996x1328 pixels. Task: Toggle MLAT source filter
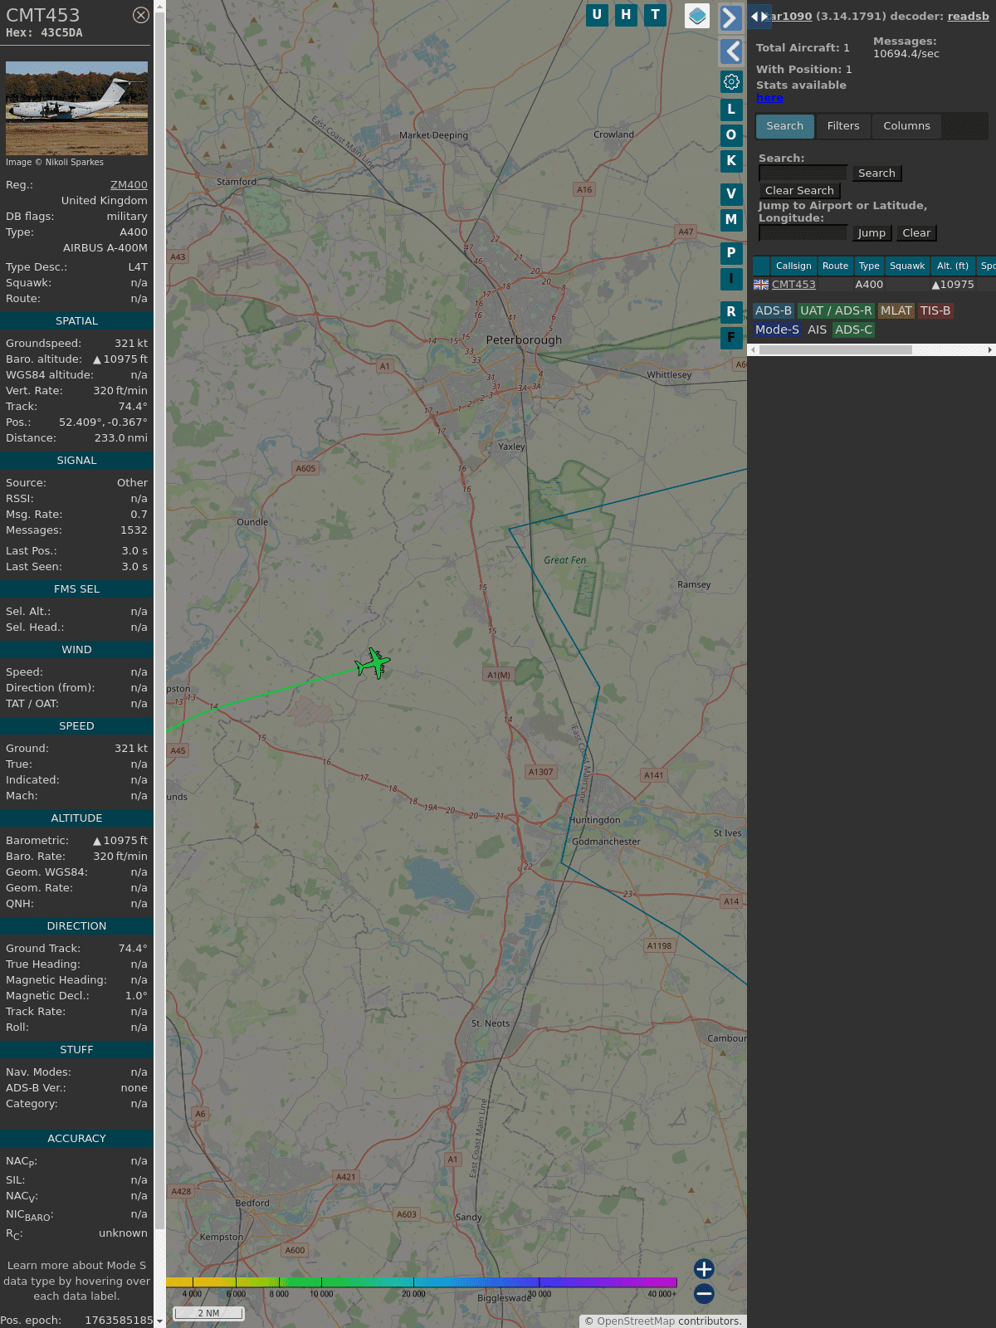pos(896,310)
